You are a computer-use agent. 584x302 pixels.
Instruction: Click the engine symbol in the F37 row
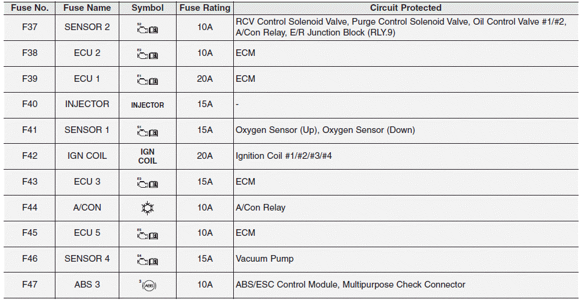tap(147, 28)
